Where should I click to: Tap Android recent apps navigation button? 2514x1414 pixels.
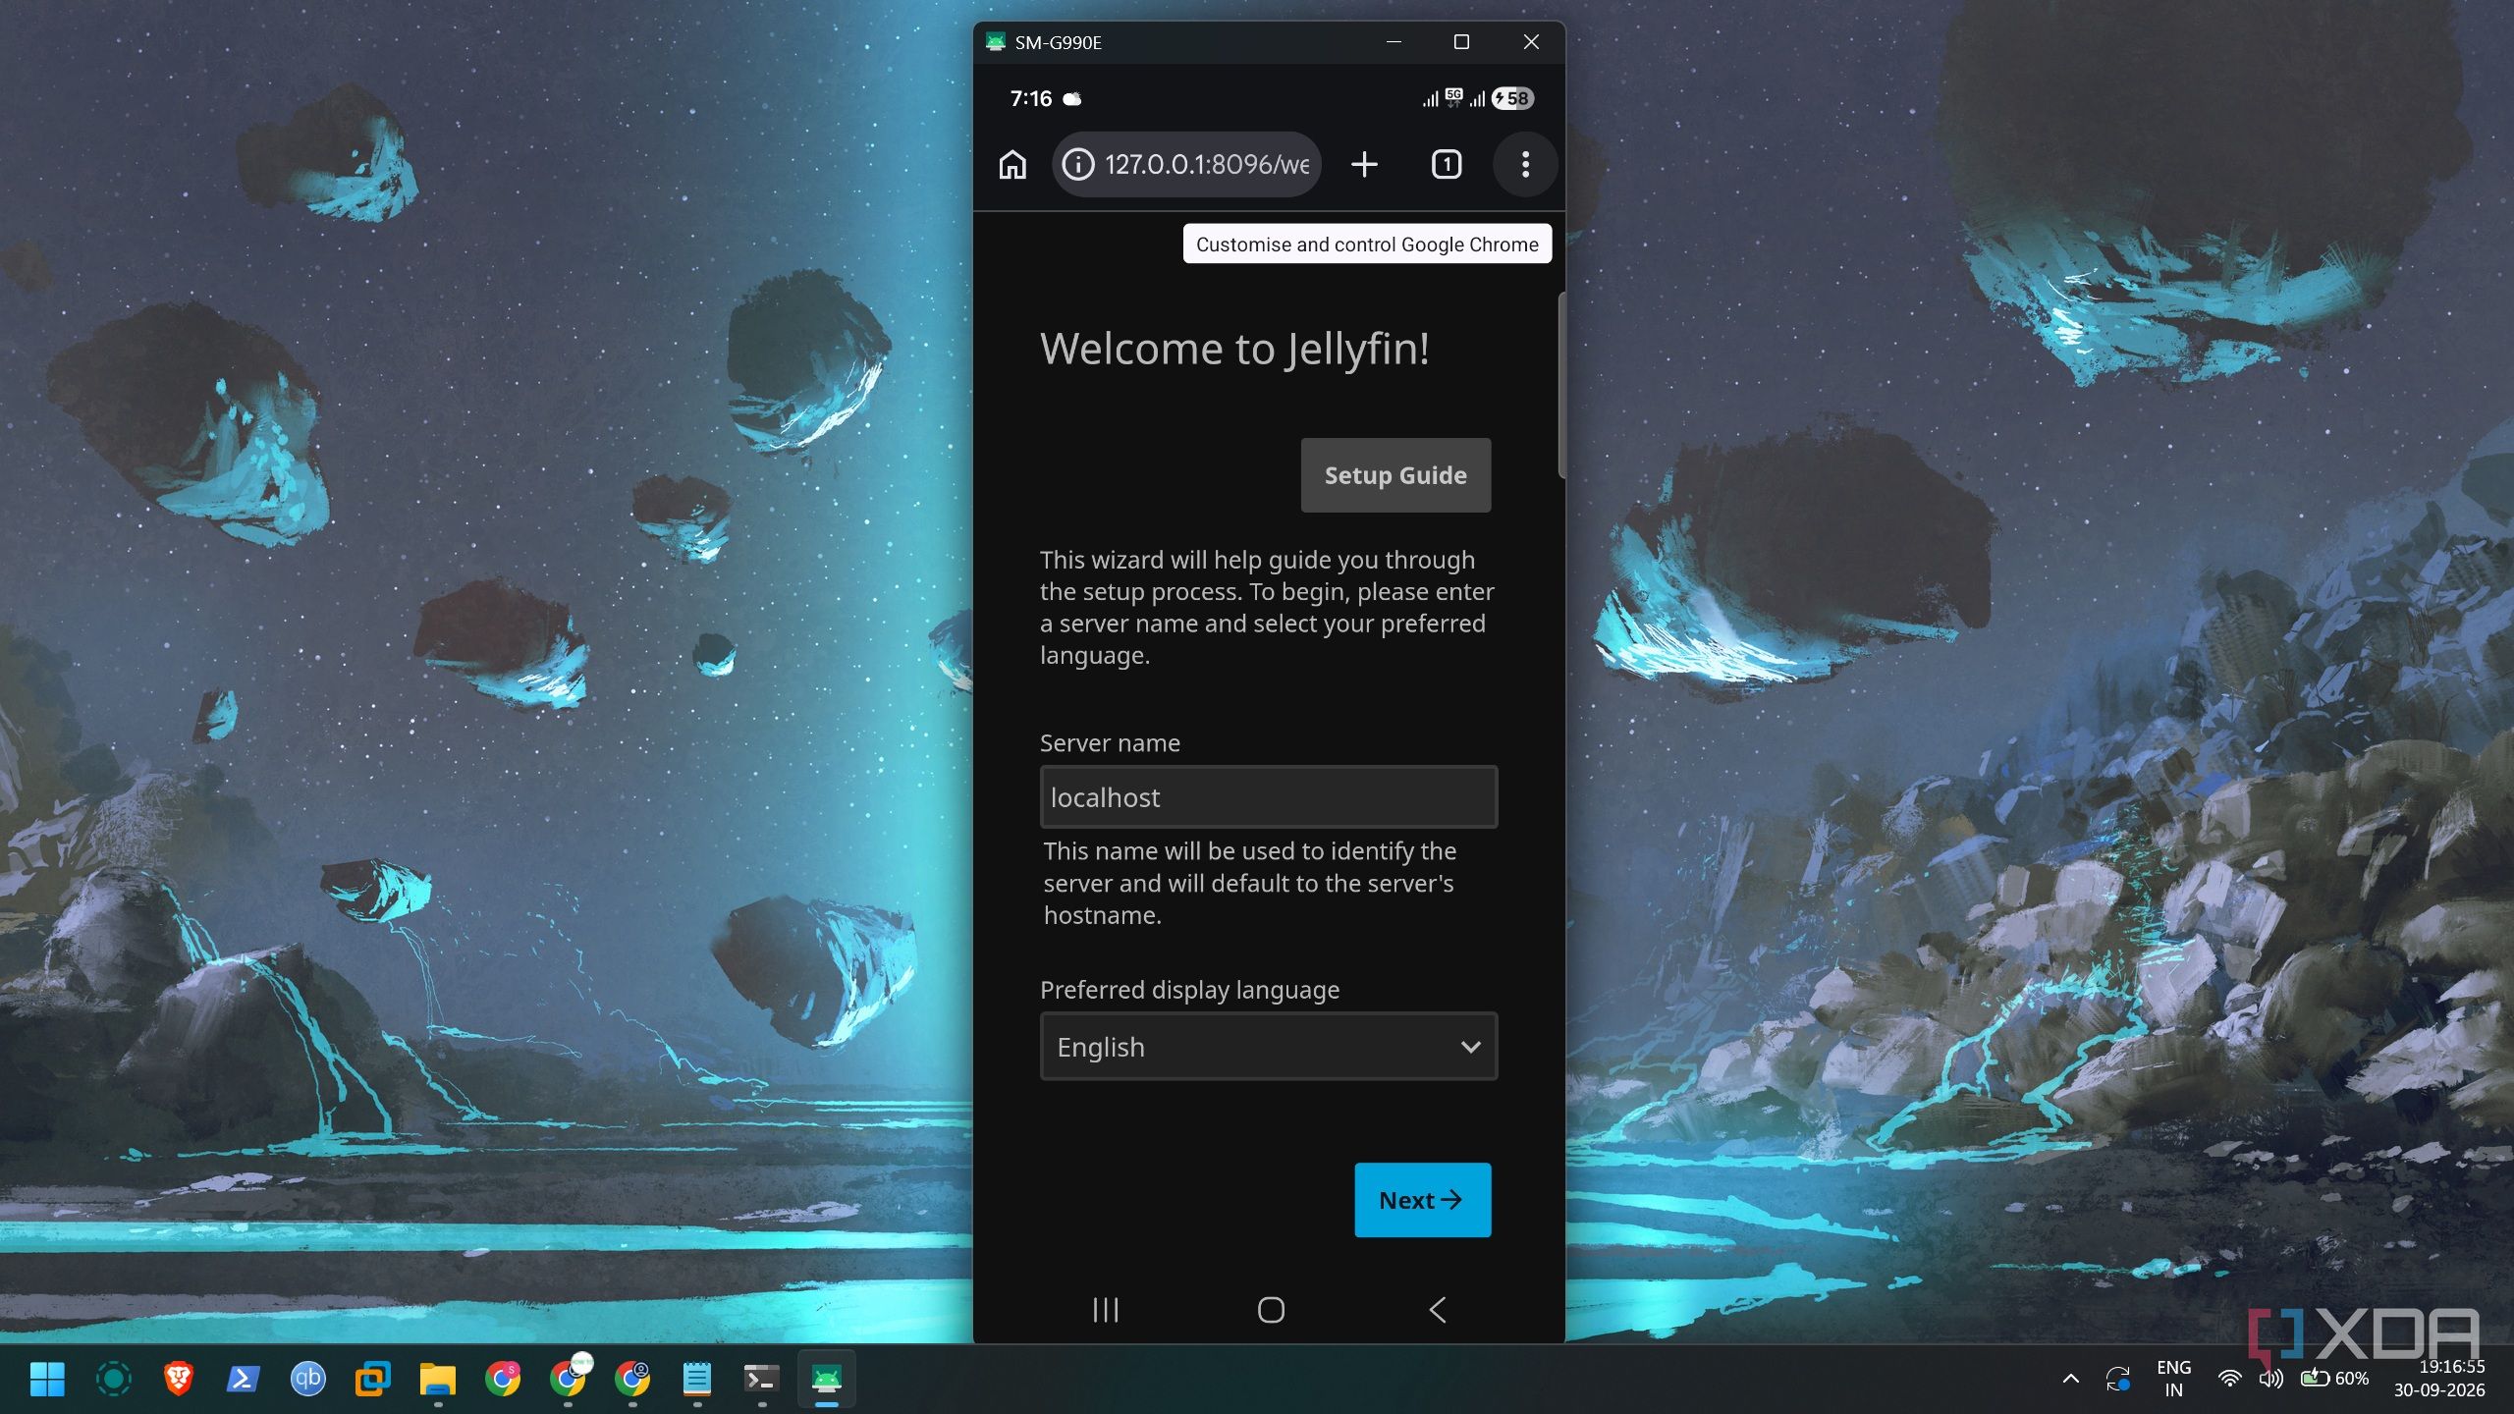click(1106, 1310)
